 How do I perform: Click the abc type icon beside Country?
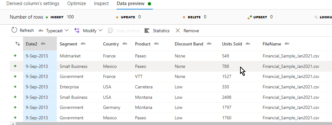(125, 44)
